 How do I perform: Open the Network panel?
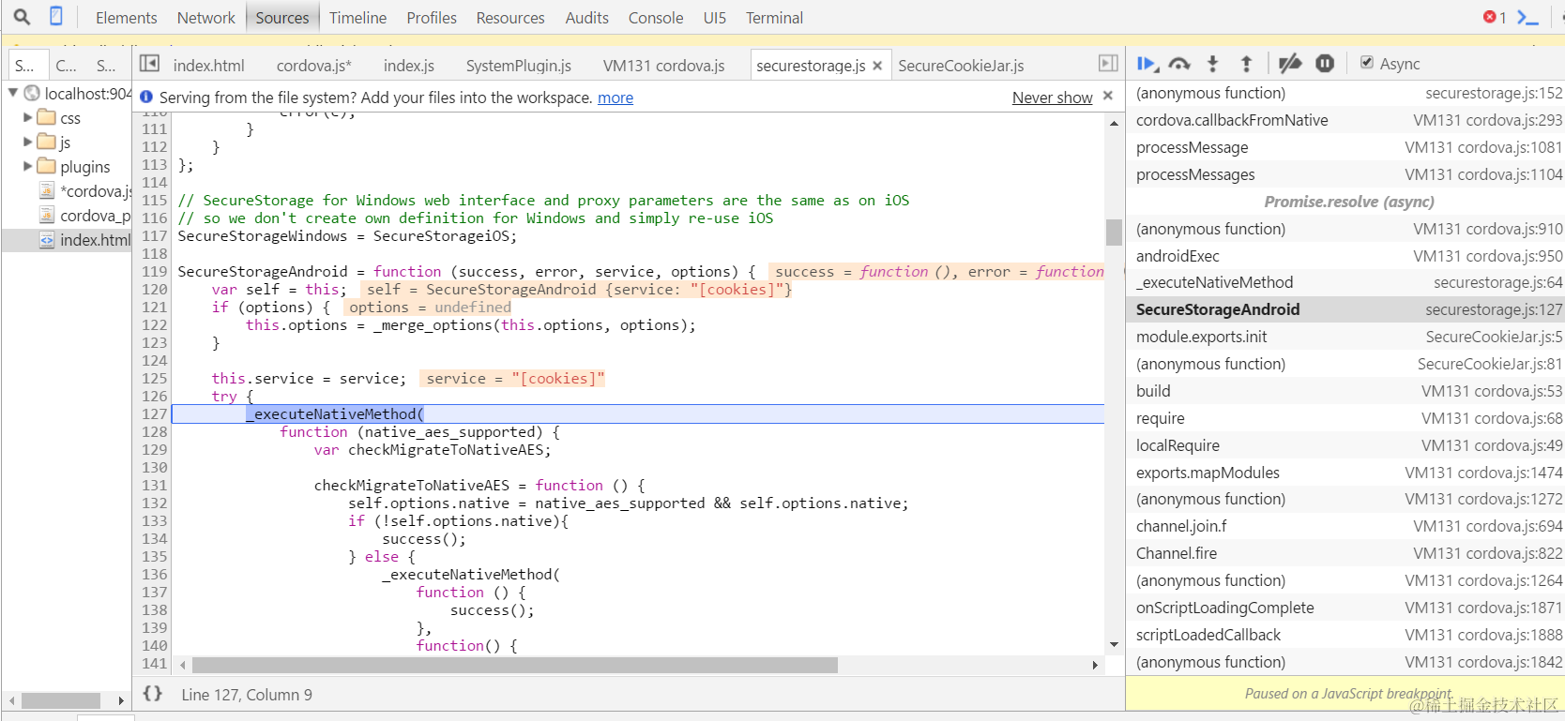(206, 18)
